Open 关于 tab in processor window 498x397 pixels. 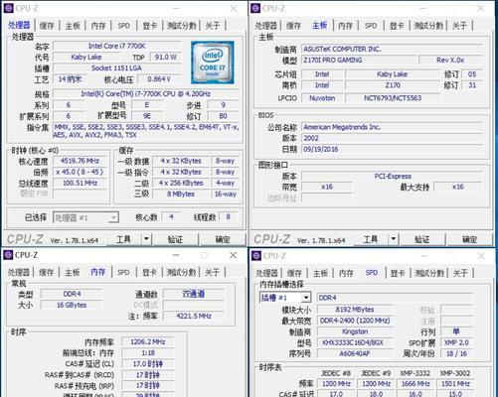(213, 26)
